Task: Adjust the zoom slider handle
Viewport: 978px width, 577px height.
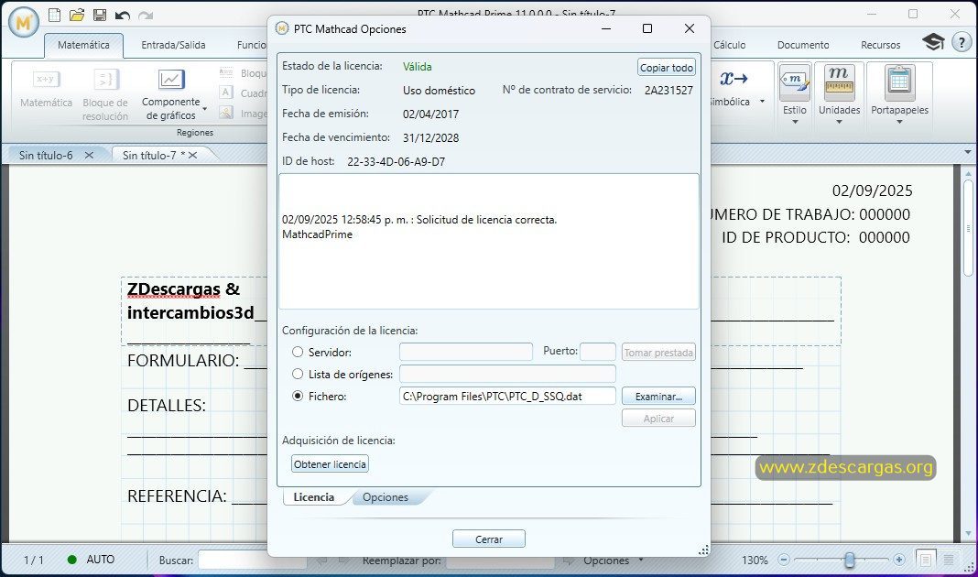Action: (x=850, y=560)
